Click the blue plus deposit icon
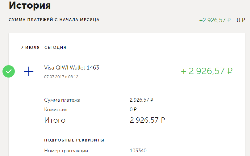The width and height of the screenshot is (250, 156). pos(29,71)
